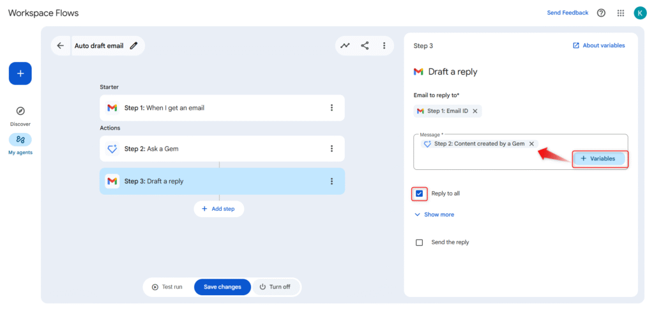This screenshot has height=313, width=654.
Task: Remove the Content created by a Gem chip
Action: [x=531, y=144]
